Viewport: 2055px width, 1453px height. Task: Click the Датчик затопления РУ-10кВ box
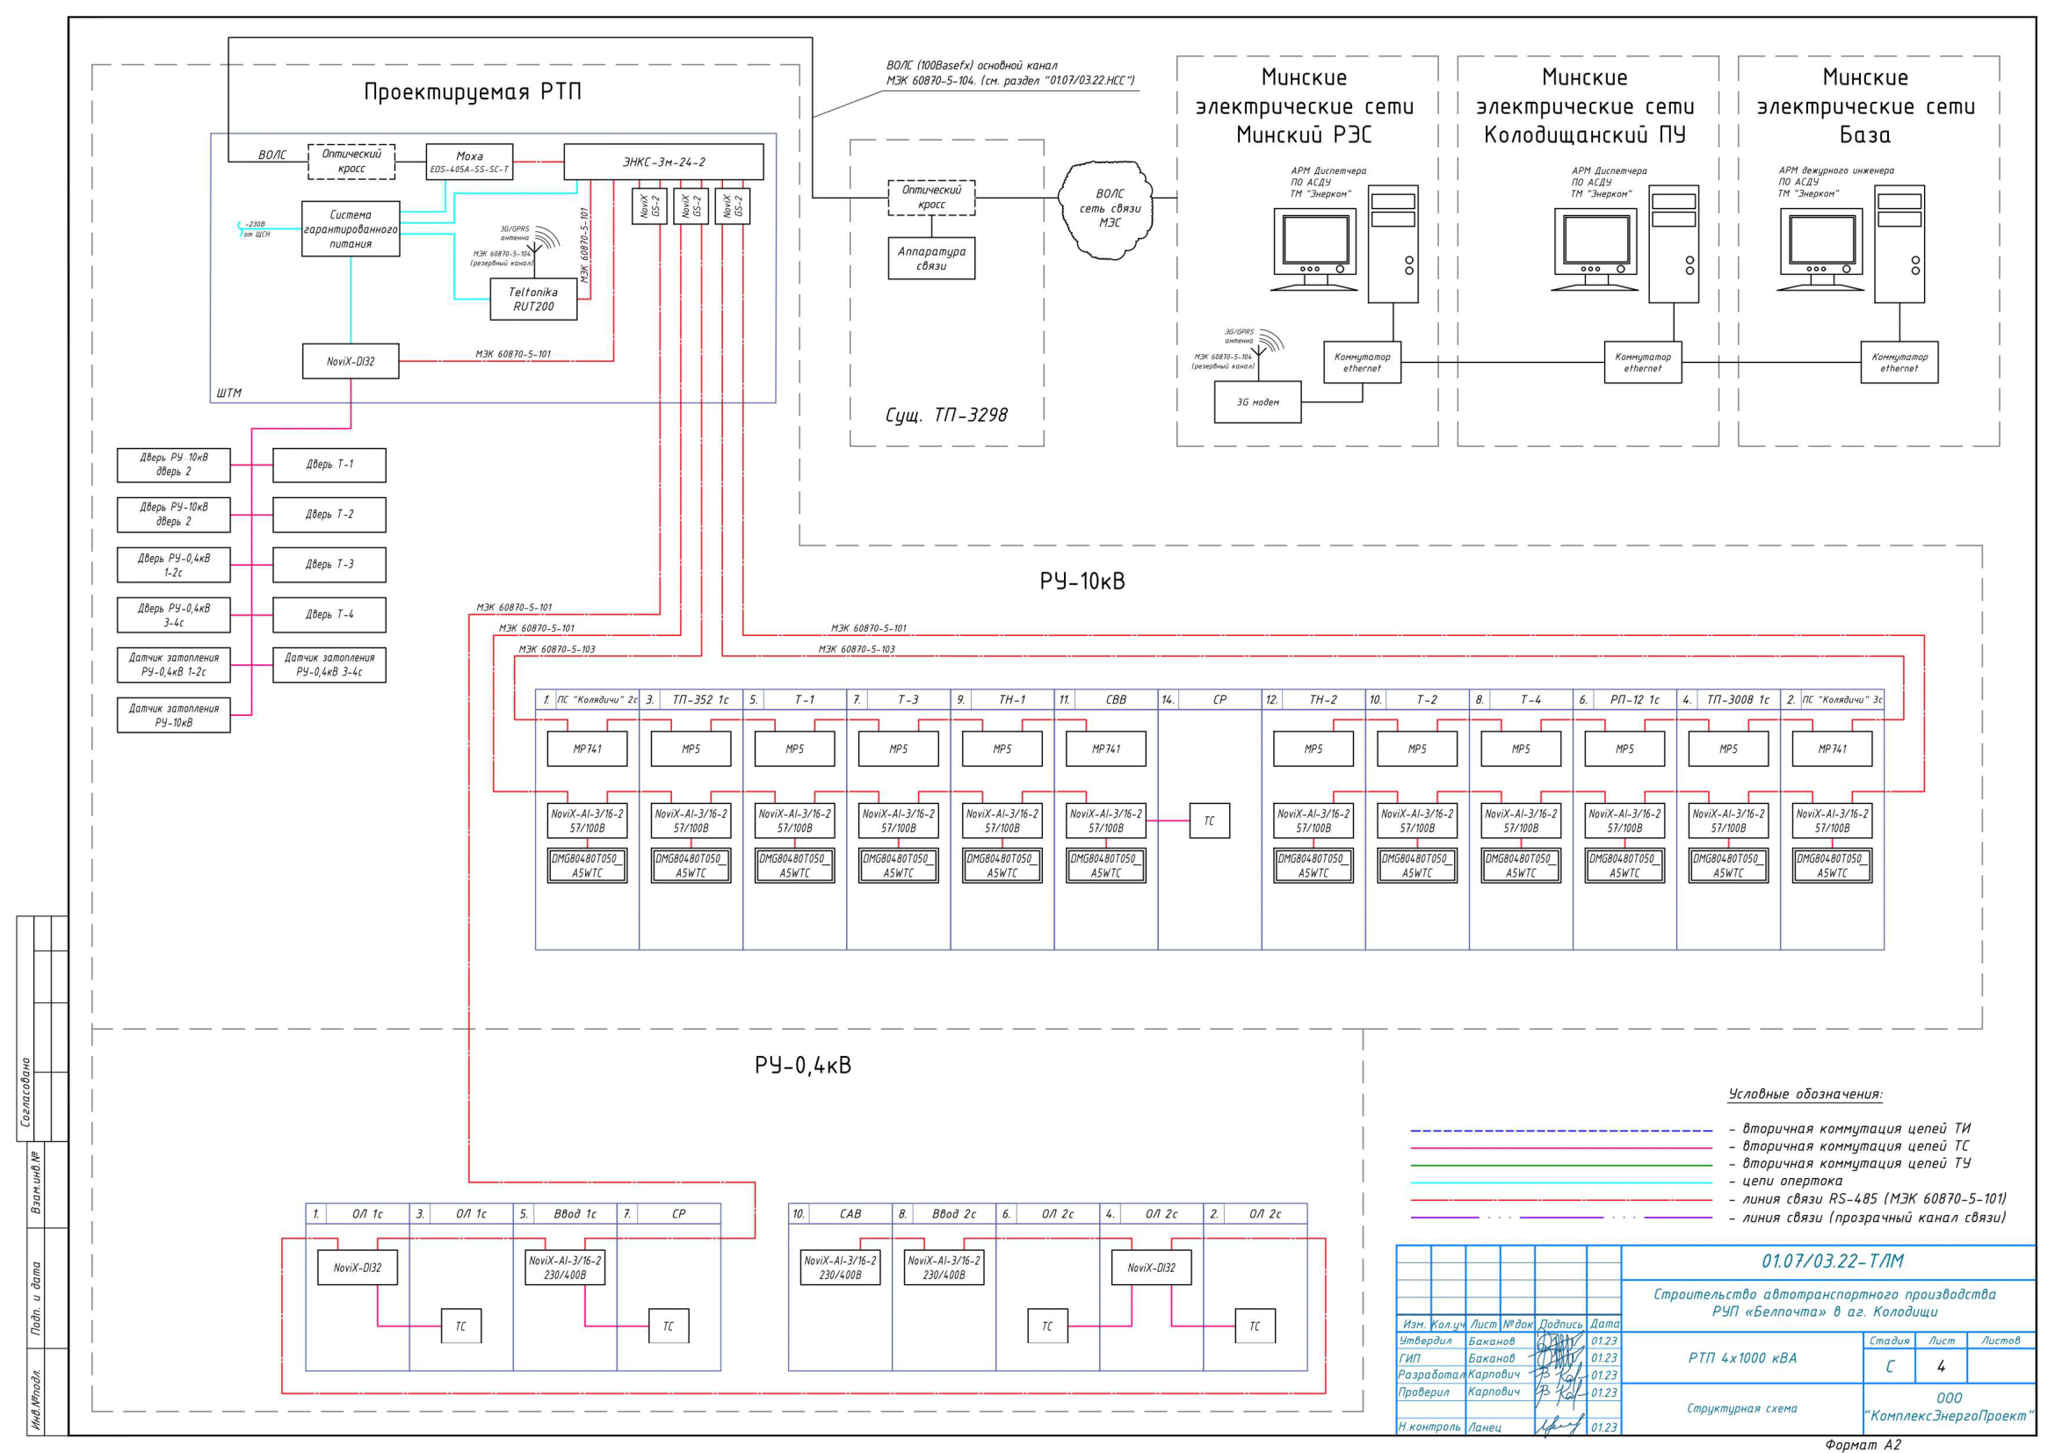pos(174,715)
